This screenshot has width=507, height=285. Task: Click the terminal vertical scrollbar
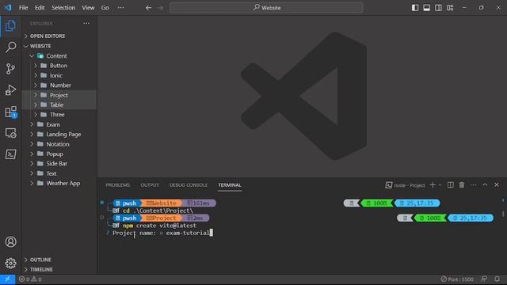[x=503, y=214]
